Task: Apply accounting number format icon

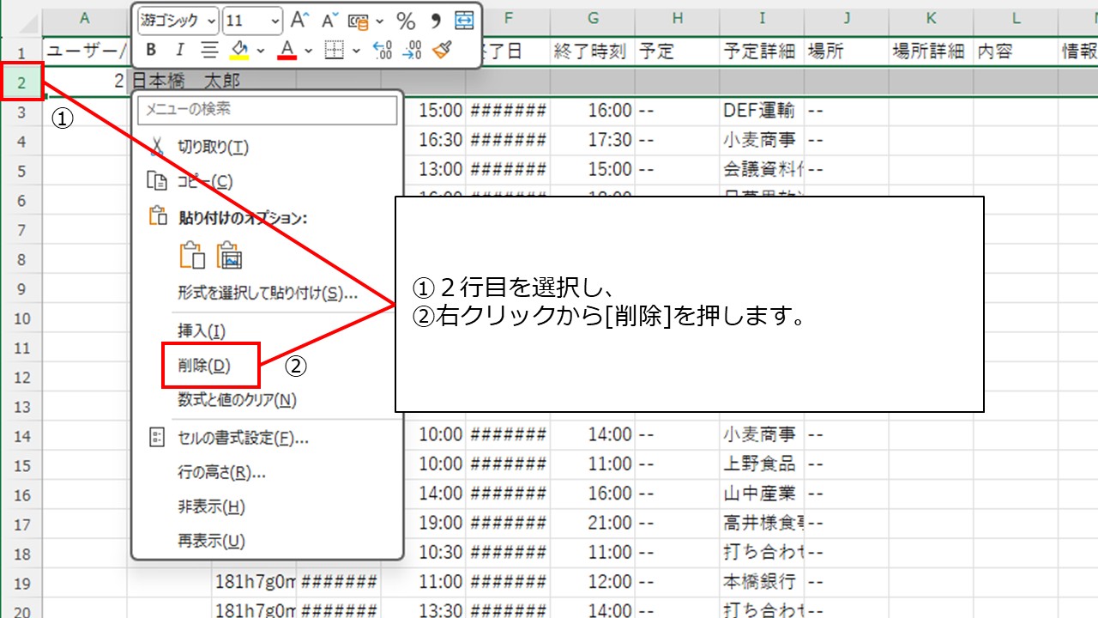Action: tap(358, 21)
